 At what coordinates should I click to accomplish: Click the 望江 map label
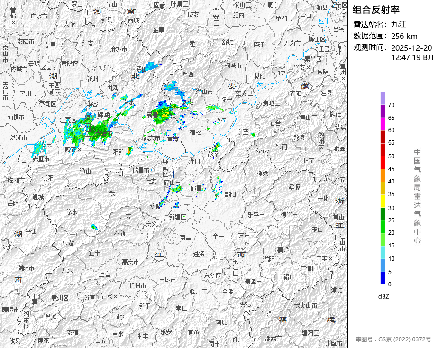[x=220, y=120]
